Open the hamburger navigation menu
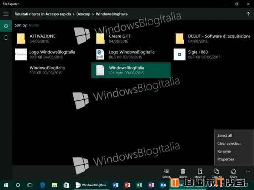 pos(6,14)
